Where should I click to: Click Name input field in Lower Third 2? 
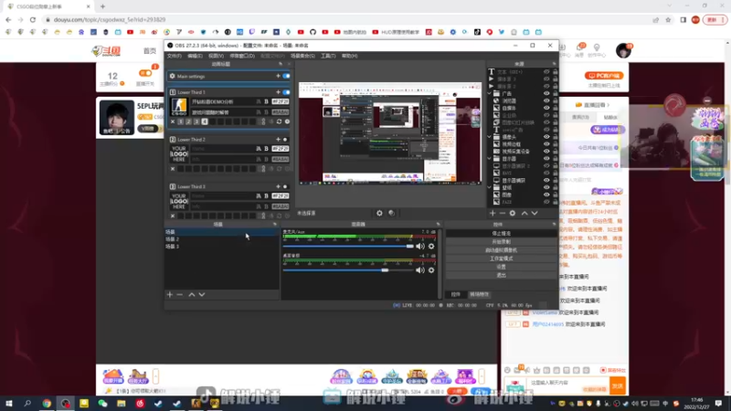coord(222,149)
